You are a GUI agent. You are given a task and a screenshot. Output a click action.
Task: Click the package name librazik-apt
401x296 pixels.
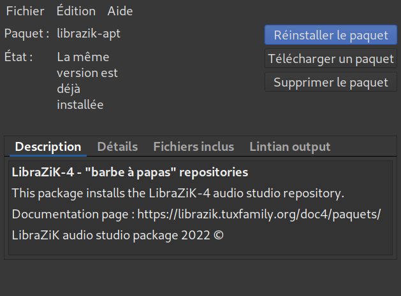pos(89,33)
